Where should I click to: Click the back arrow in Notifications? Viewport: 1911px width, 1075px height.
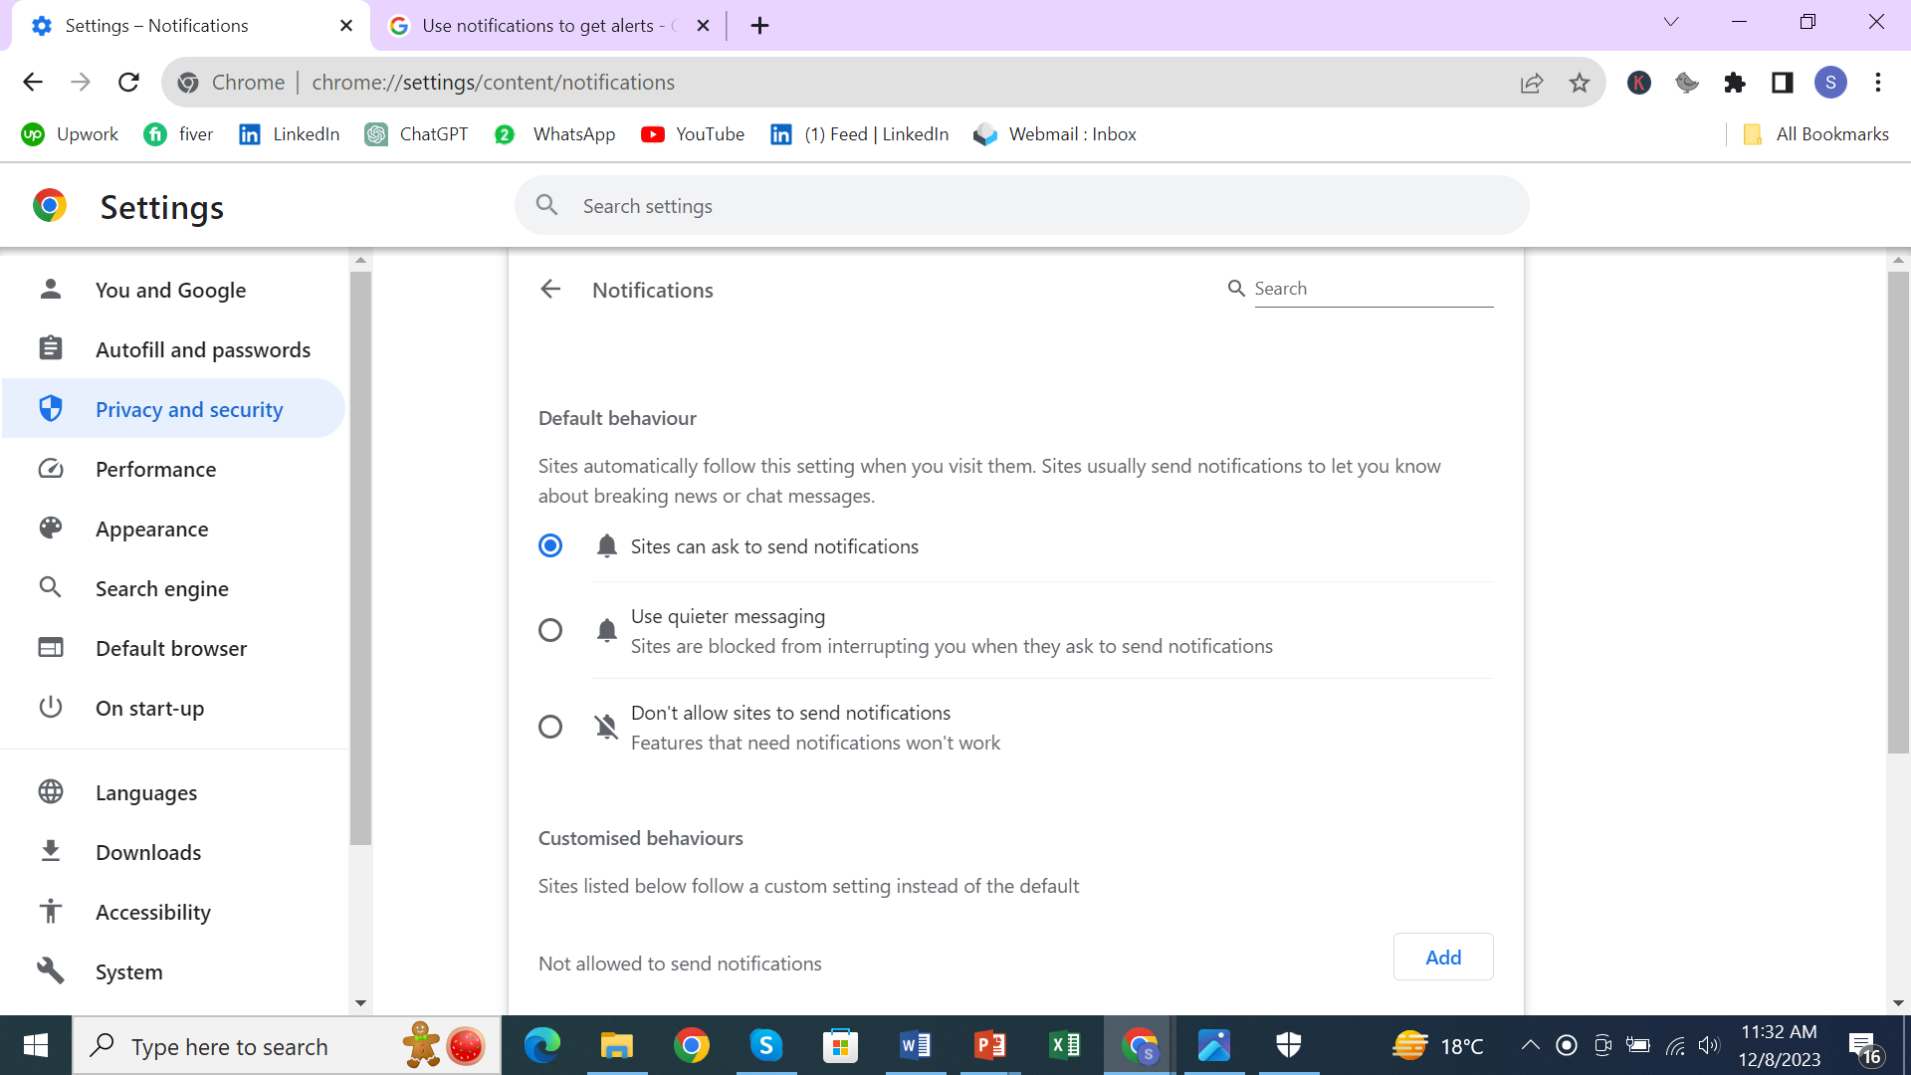click(551, 289)
